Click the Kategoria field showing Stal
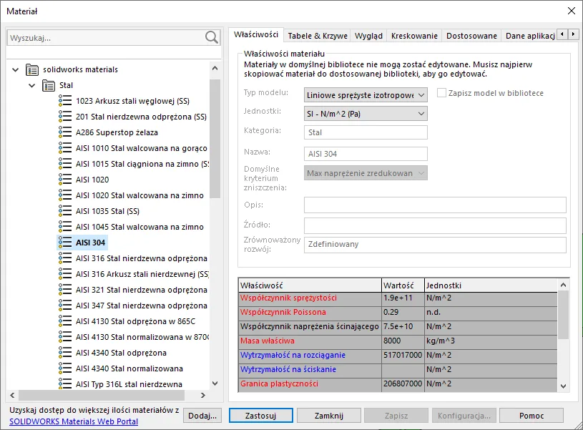Screen dimensions: 583x430 click(x=366, y=132)
